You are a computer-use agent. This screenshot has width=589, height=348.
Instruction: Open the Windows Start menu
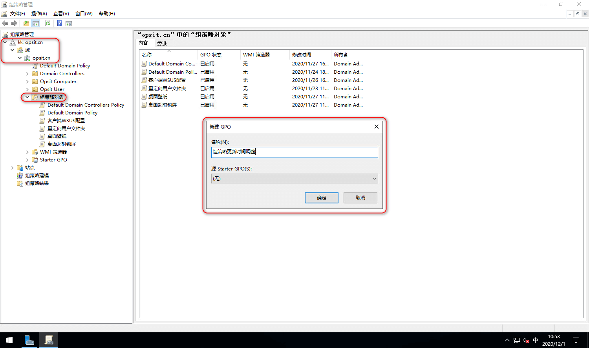tap(9, 340)
